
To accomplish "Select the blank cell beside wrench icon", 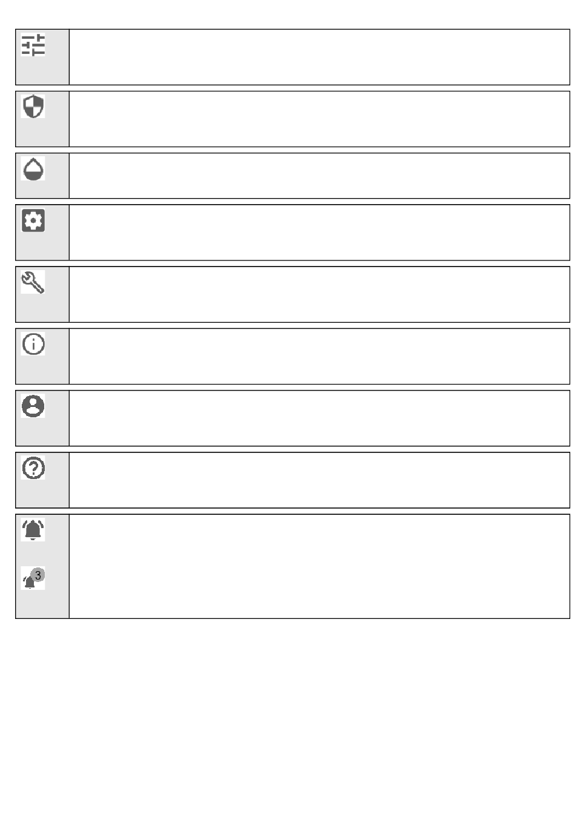I will pyautogui.click(x=320, y=294).
